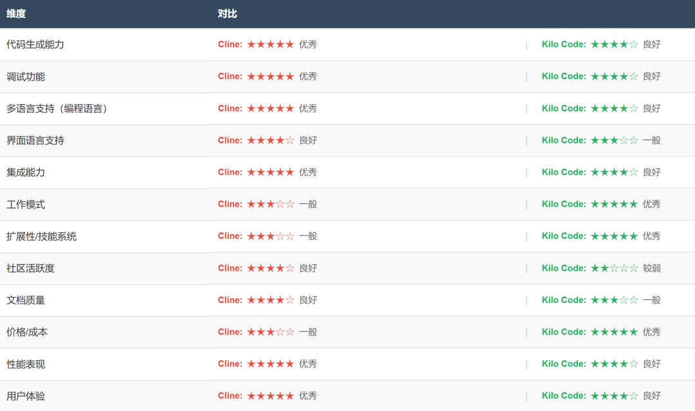Click Kilo Code stars in 文档质量 row
The image size is (695, 411).
(x=615, y=300)
